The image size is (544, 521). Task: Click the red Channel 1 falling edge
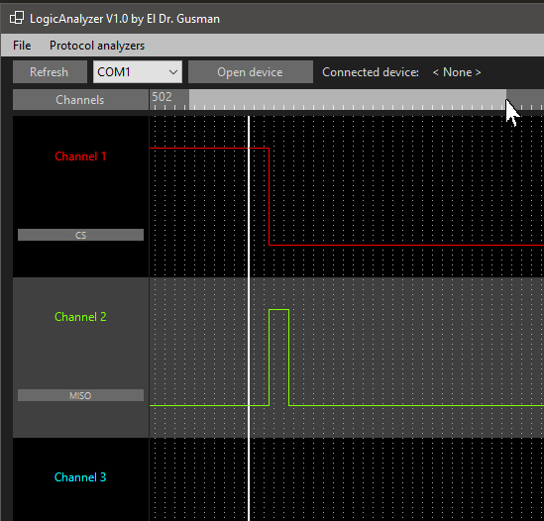(x=269, y=197)
